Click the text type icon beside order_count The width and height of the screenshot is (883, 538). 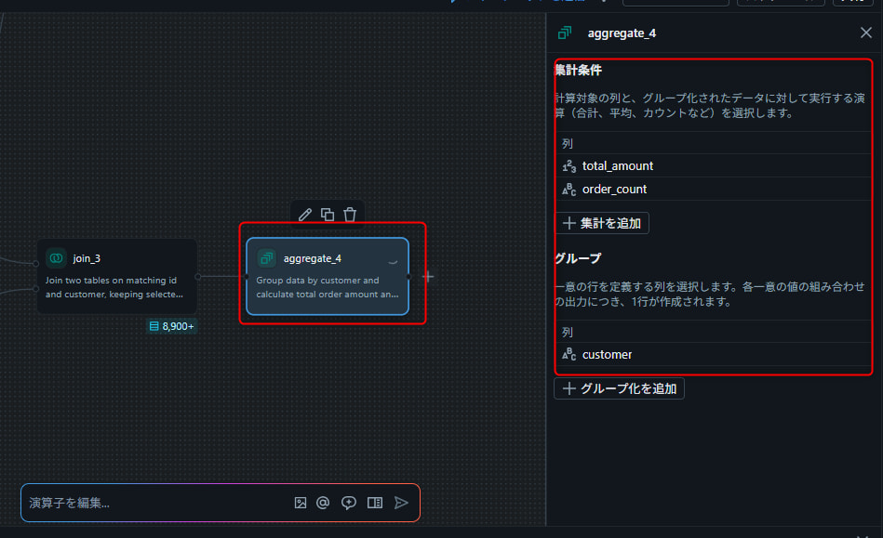click(569, 190)
